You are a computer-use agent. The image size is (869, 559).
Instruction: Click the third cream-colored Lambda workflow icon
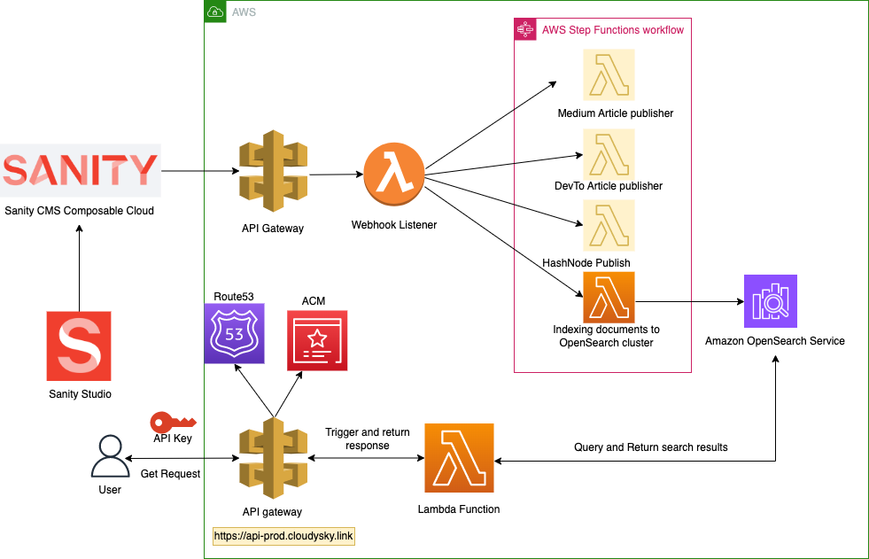pyautogui.click(x=608, y=225)
